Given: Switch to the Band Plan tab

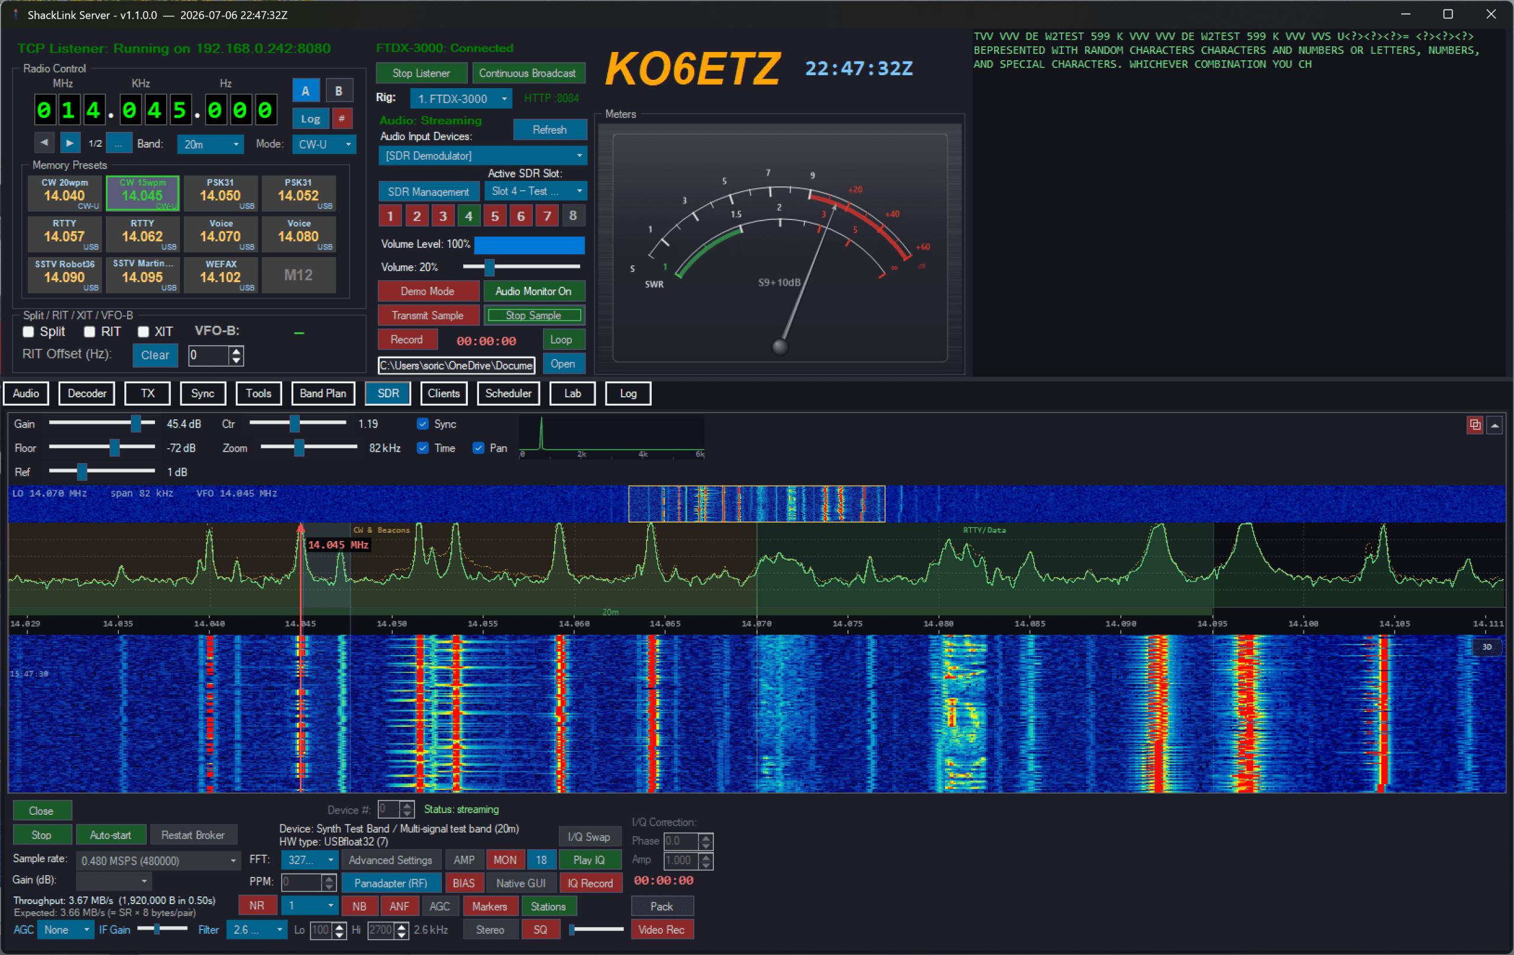Looking at the screenshot, I should [323, 393].
